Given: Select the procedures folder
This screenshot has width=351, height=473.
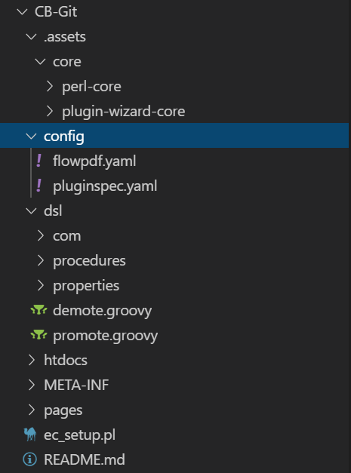Looking at the screenshot, I should point(89,260).
